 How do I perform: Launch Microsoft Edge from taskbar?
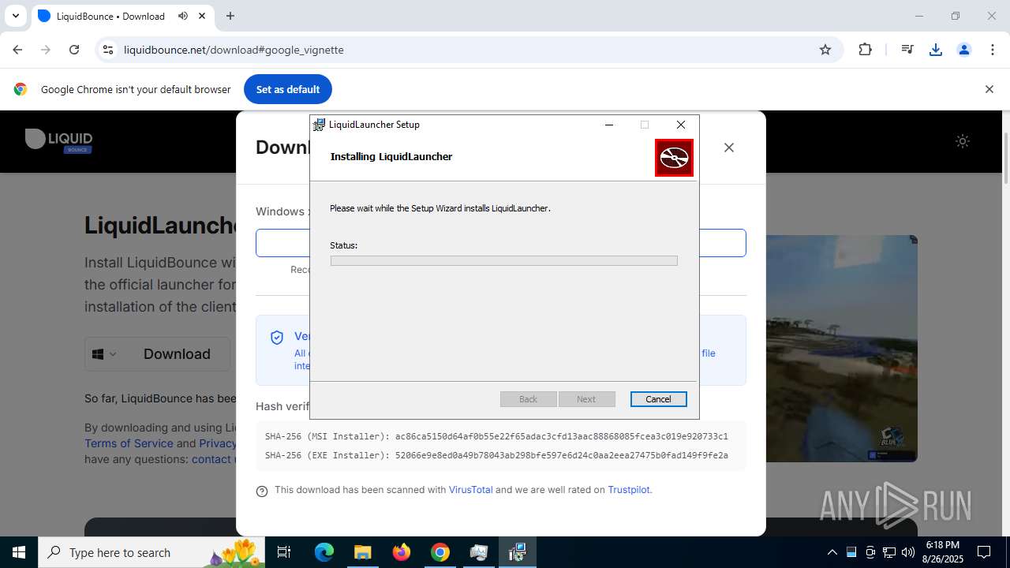(x=324, y=552)
